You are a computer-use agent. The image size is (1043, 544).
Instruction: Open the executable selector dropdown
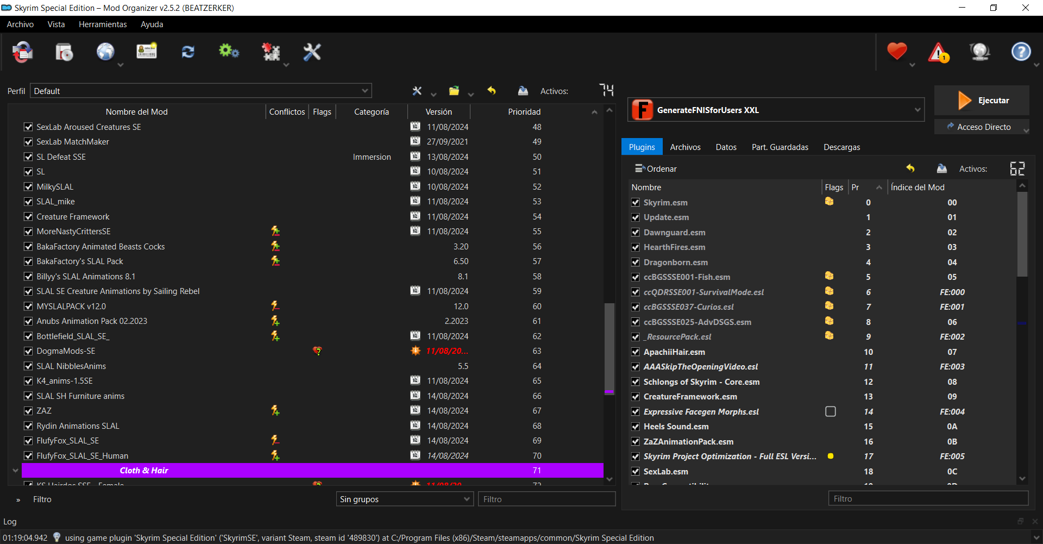pos(776,110)
